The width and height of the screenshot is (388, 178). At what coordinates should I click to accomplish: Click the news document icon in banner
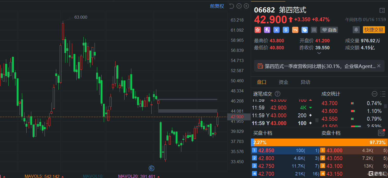(260, 66)
